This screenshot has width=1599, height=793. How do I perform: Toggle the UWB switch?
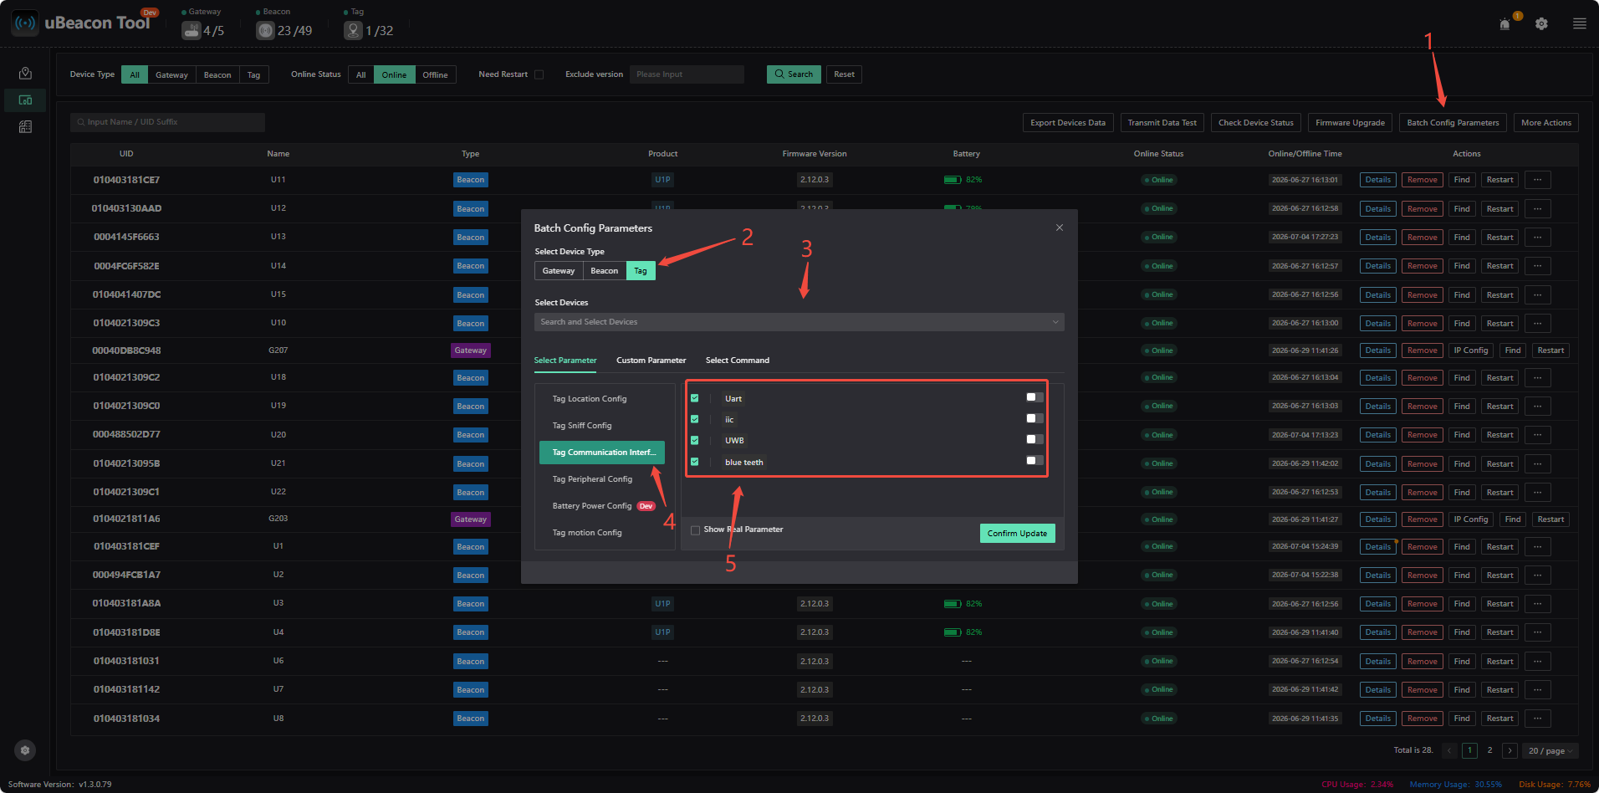pyautogui.click(x=1034, y=439)
